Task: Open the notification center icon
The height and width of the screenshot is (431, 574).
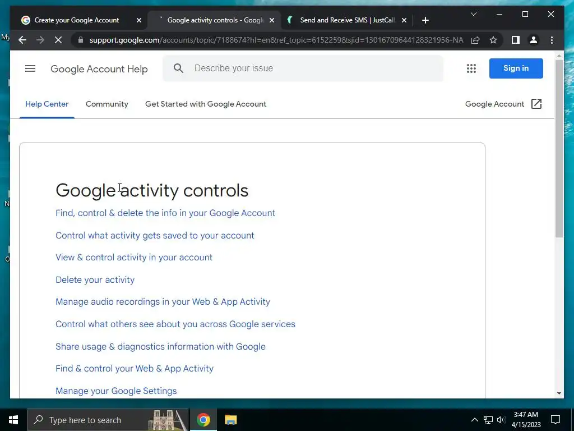Action: tap(556, 420)
